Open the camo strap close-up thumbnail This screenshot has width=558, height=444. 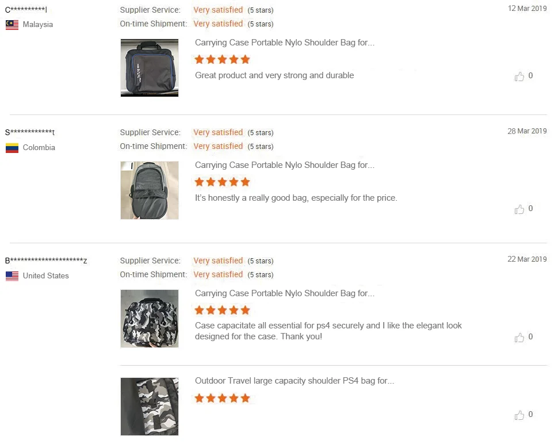[x=150, y=407]
